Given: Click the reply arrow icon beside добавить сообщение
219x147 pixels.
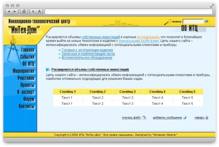Looking at the screenshot, I should (185, 117).
